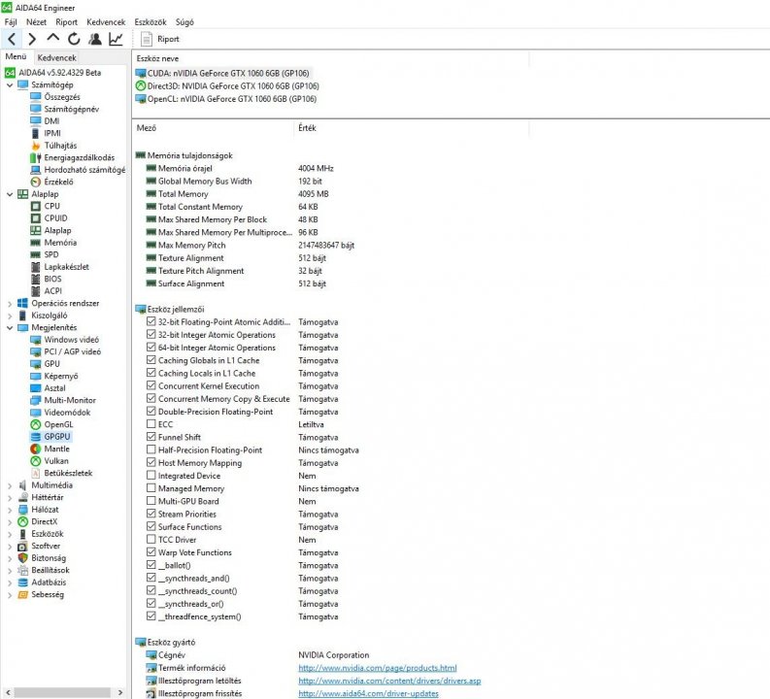The height and width of the screenshot is (699, 770).
Task: Open the Fájl menu
Action: point(11,22)
